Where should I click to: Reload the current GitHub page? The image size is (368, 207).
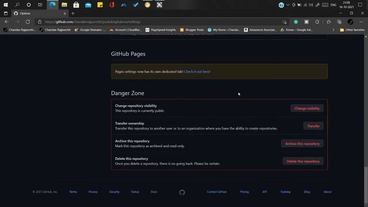click(28, 22)
